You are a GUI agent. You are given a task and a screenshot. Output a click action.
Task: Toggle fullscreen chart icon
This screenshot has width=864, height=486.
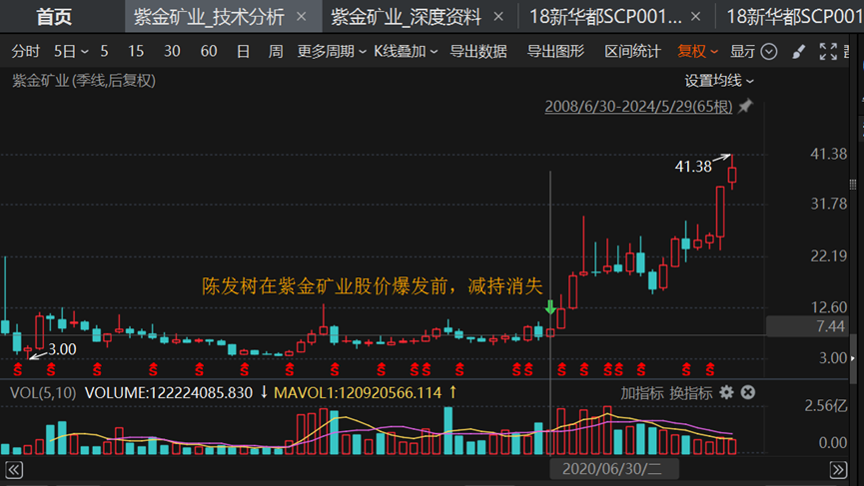click(x=828, y=51)
